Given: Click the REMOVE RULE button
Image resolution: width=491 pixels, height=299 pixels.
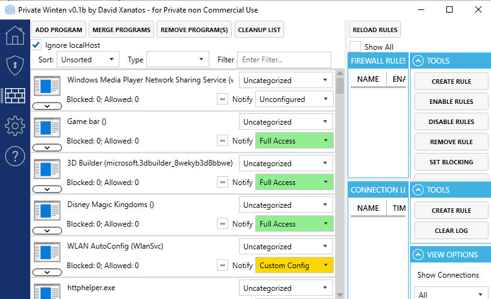Looking at the screenshot, I should click(451, 142).
